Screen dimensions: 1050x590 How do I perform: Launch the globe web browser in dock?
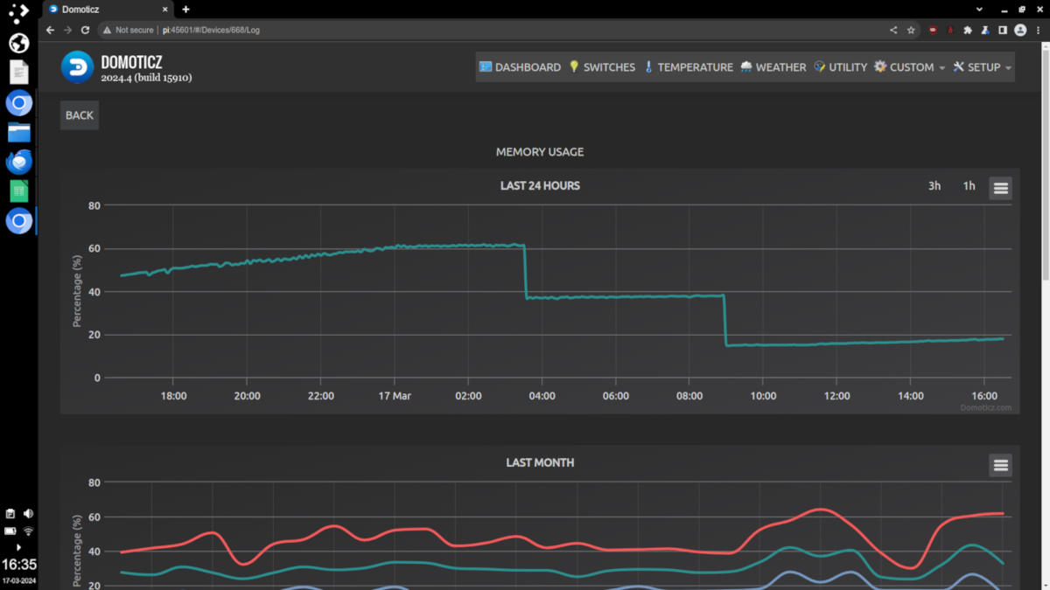pos(18,43)
